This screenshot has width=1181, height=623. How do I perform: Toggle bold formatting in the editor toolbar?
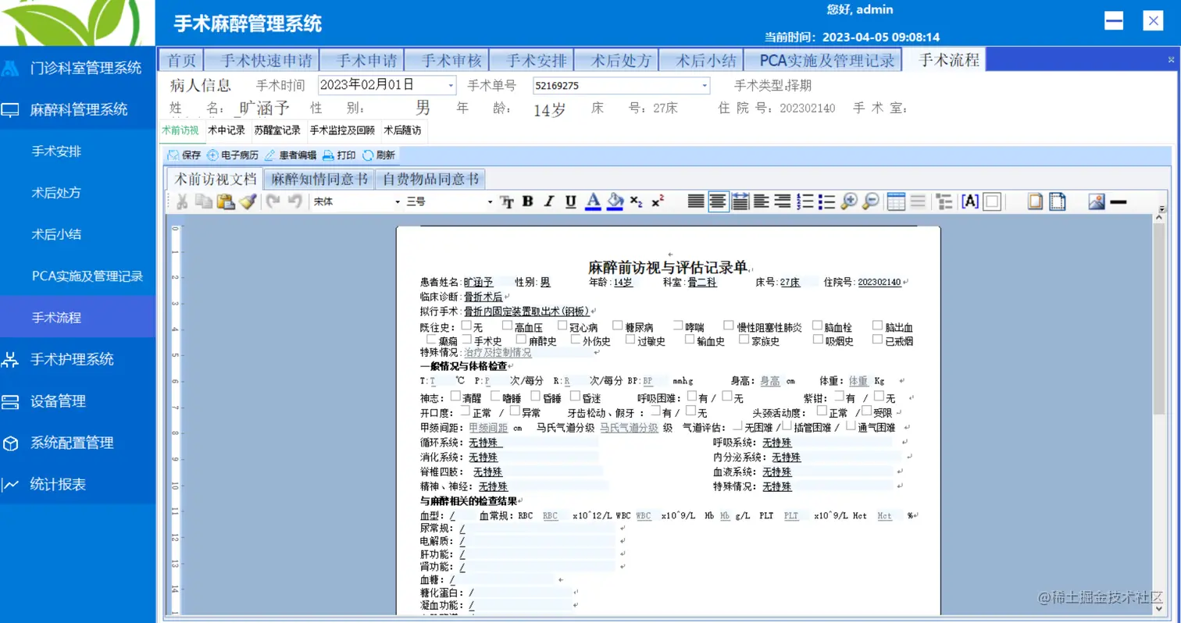point(528,201)
